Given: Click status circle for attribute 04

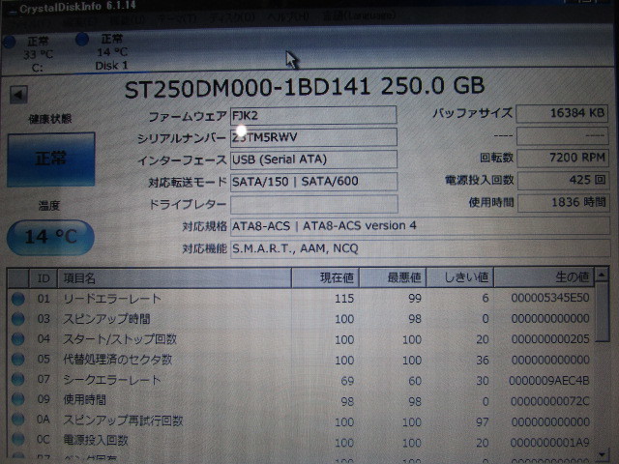Looking at the screenshot, I should click(x=17, y=339).
